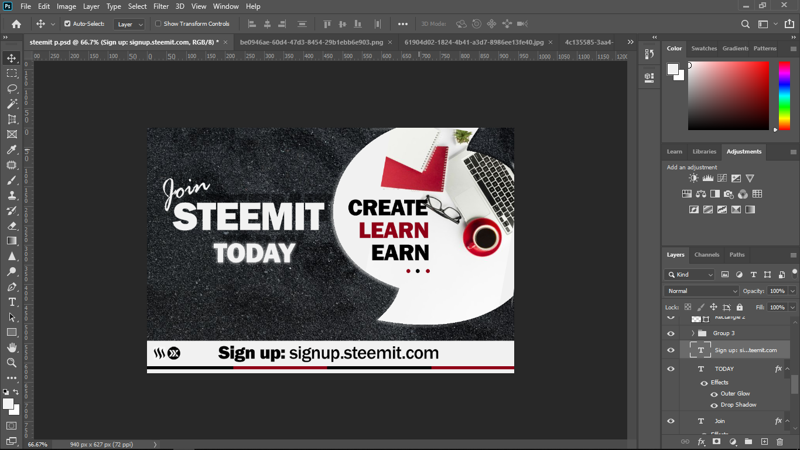Image resolution: width=800 pixels, height=450 pixels.
Task: Toggle lock all for the layer
Action: (740, 307)
